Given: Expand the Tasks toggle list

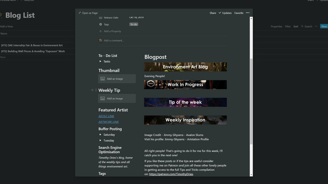Looking at the screenshot, I should coord(100,61).
